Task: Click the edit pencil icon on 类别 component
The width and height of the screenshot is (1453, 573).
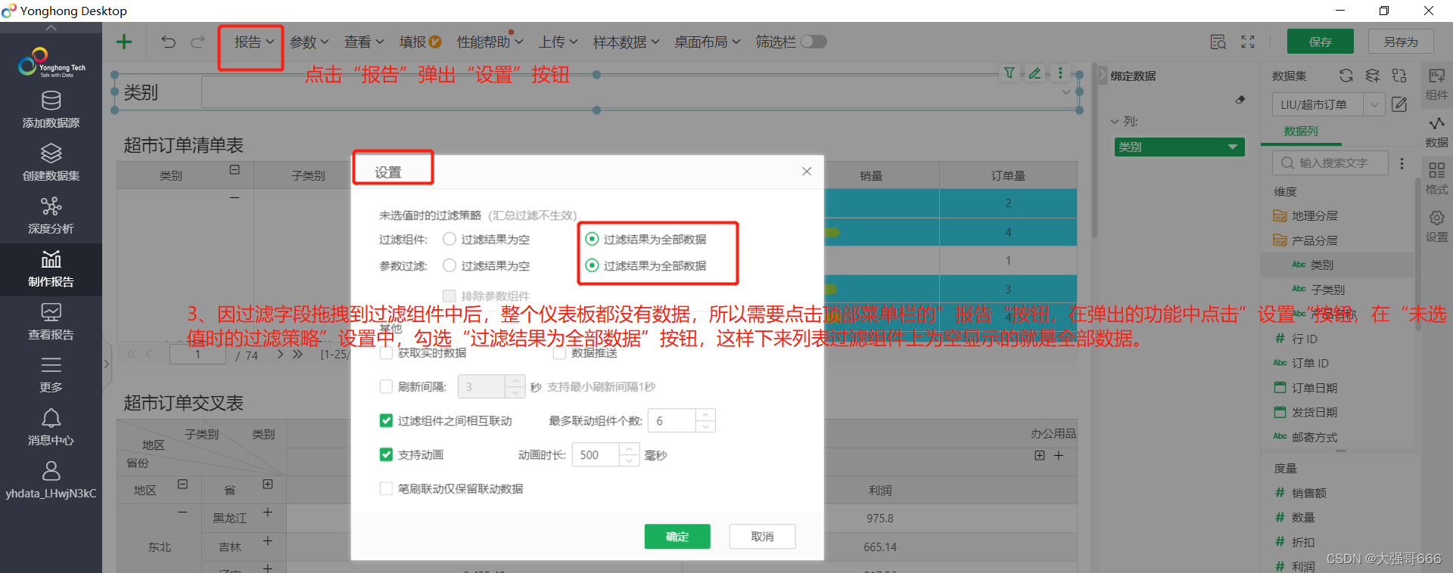Action: [x=1035, y=73]
